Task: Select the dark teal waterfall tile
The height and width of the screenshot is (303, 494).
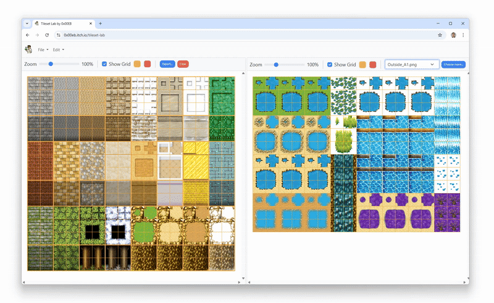Action: coord(343,193)
